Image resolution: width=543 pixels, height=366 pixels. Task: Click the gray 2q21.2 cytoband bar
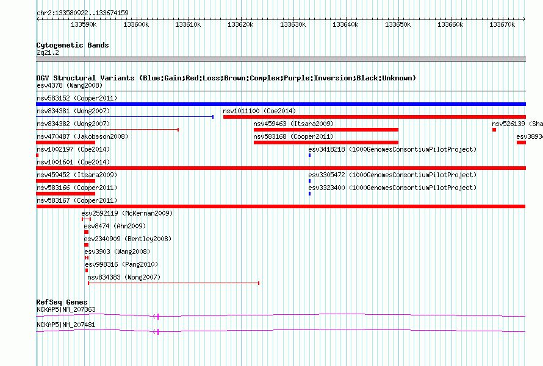coord(281,59)
